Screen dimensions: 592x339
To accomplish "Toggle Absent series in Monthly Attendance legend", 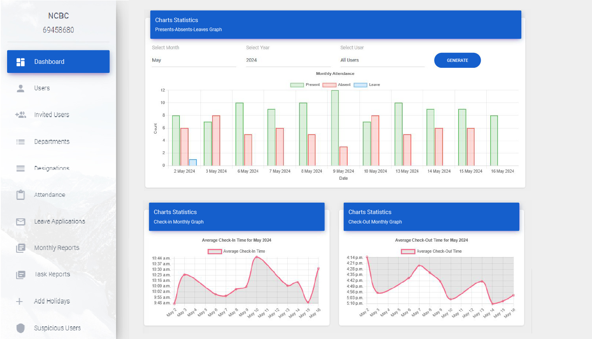I will (x=329, y=85).
